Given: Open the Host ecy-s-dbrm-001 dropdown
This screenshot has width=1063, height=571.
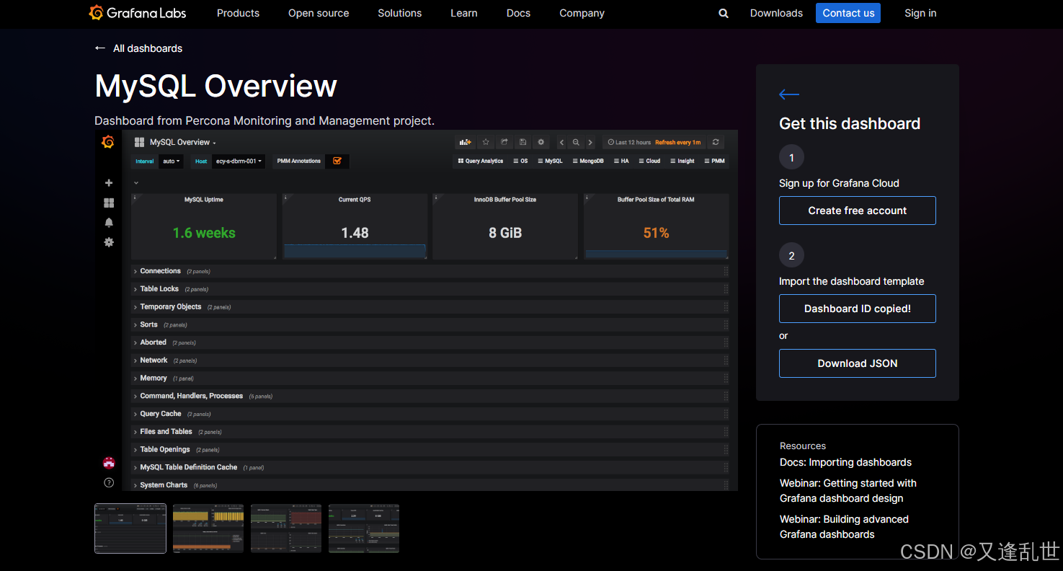Looking at the screenshot, I should coord(239,161).
